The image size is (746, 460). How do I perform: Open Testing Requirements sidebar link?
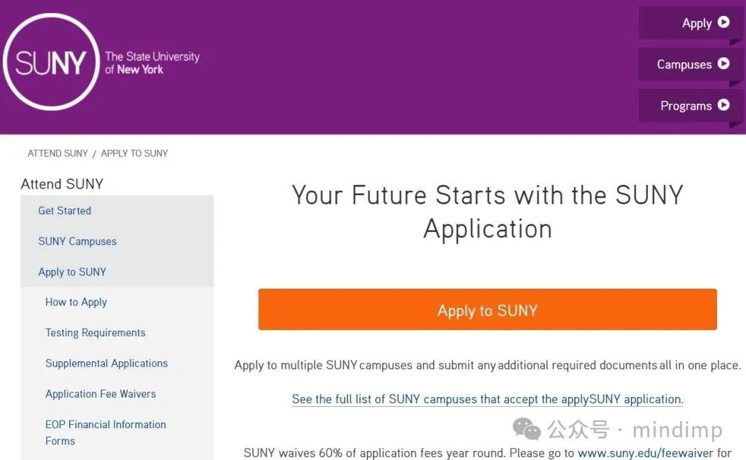[95, 333]
